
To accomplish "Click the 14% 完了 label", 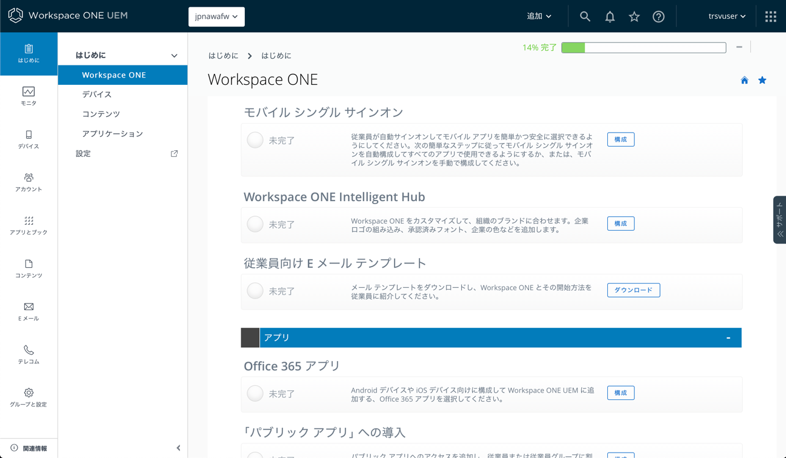I will point(539,47).
